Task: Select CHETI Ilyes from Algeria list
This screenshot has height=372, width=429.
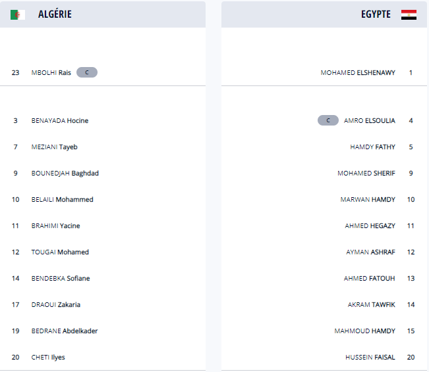Action: (48, 357)
